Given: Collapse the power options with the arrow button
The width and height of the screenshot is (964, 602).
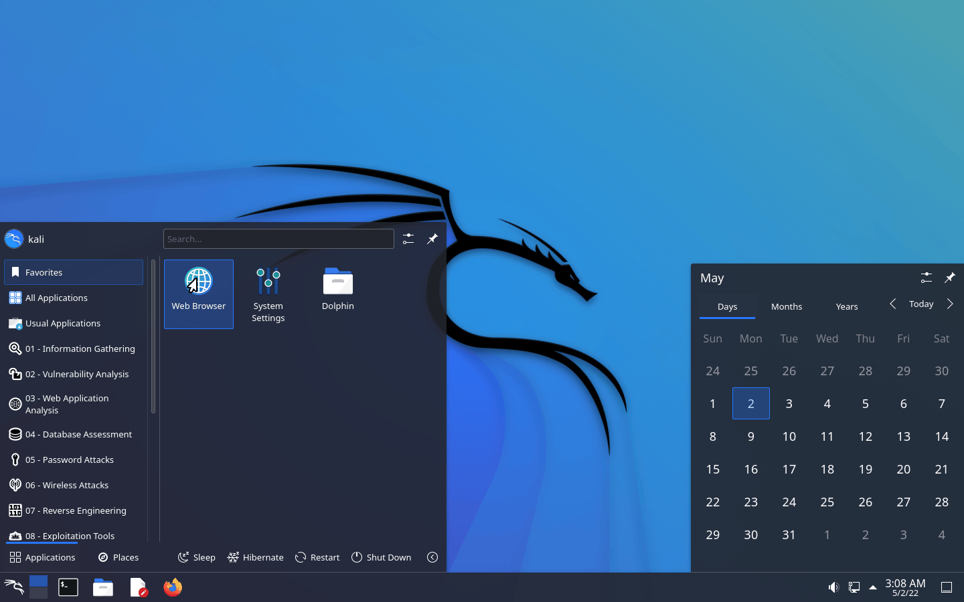Looking at the screenshot, I should tap(432, 557).
